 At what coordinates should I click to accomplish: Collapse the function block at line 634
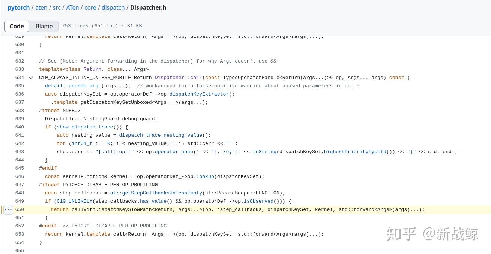coord(30,78)
